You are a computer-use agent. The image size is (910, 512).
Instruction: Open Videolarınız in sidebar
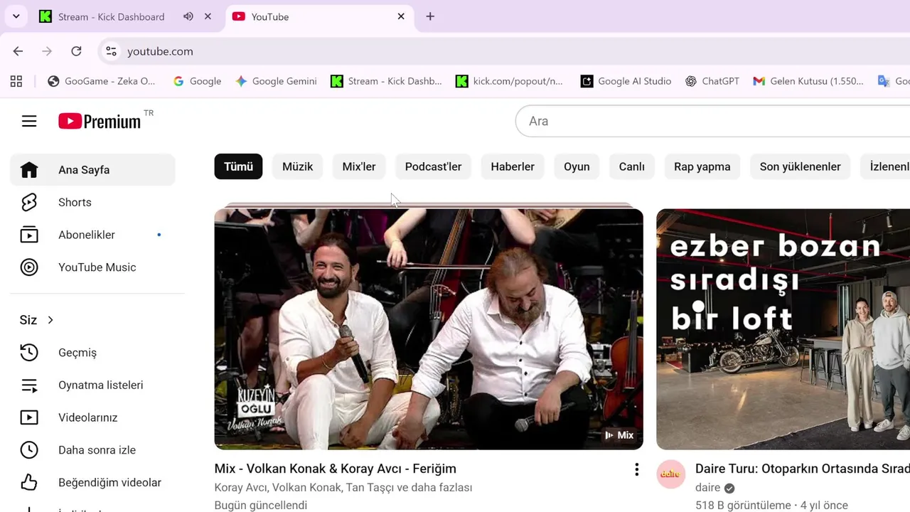click(x=92, y=417)
